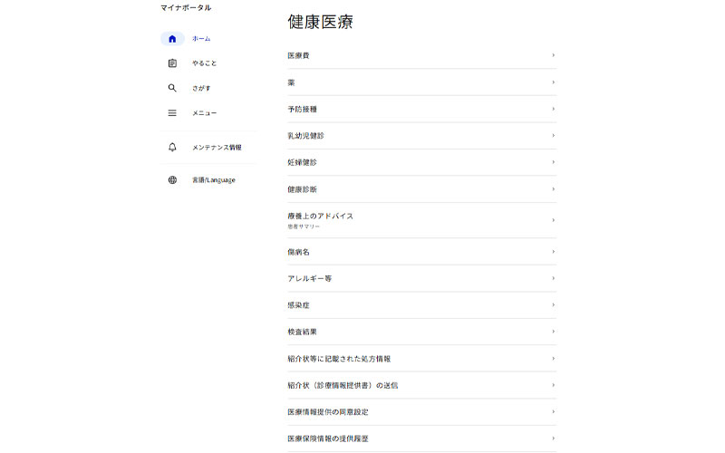Open the メニュー sidebar item
Image resolution: width=725 pixels, height=453 pixels.
(x=208, y=112)
